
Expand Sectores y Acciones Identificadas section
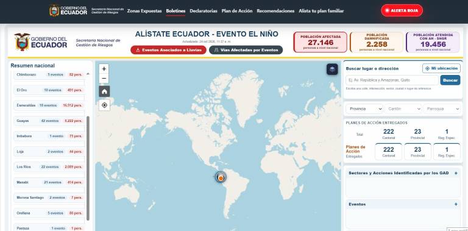pyautogui.click(x=456, y=173)
